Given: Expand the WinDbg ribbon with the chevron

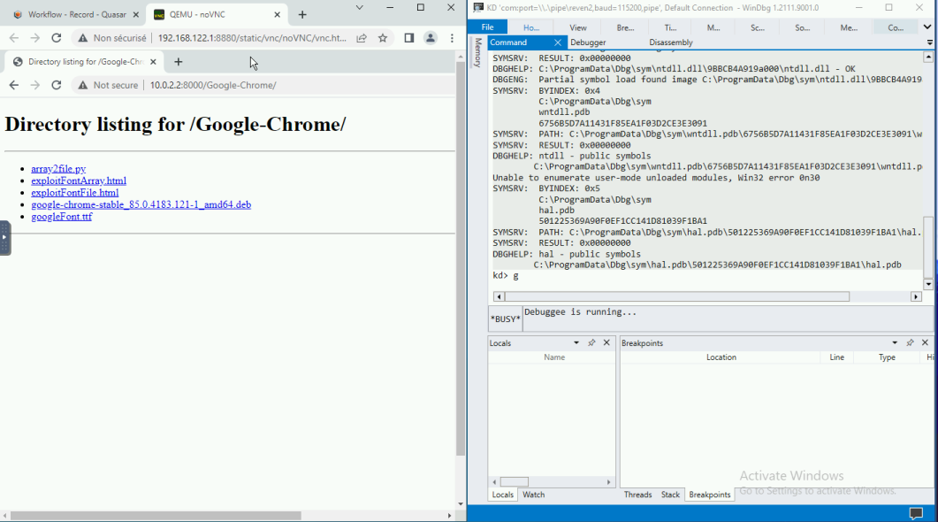Looking at the screenshot, I should tap(927, 27).
